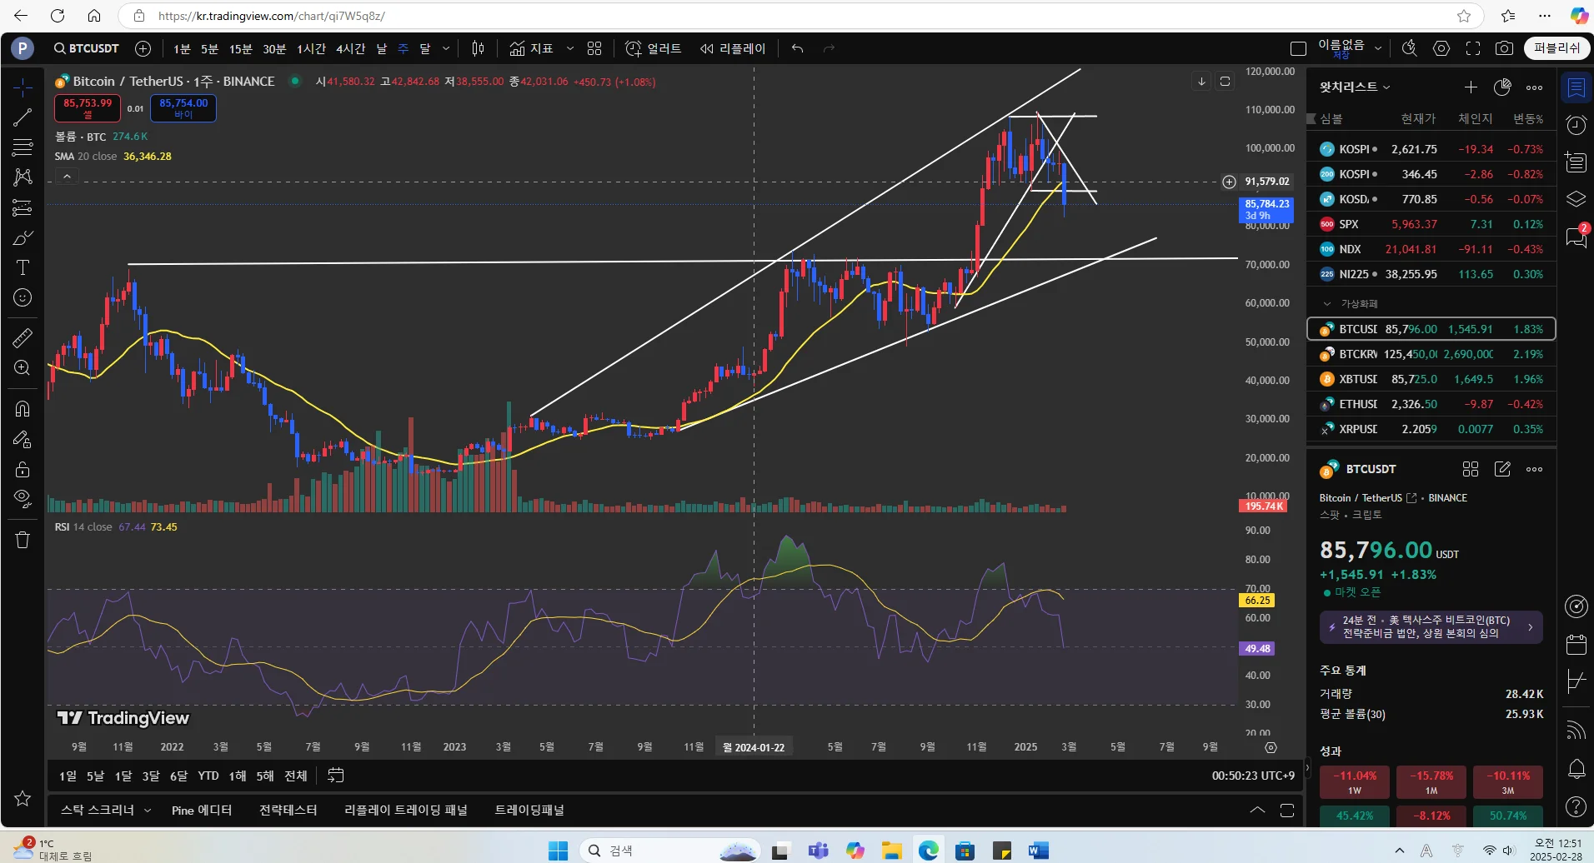Viewport: 1594px width, 863px height.
Task: Toggle fullscreen mode for the chart
Action: 1473,48
